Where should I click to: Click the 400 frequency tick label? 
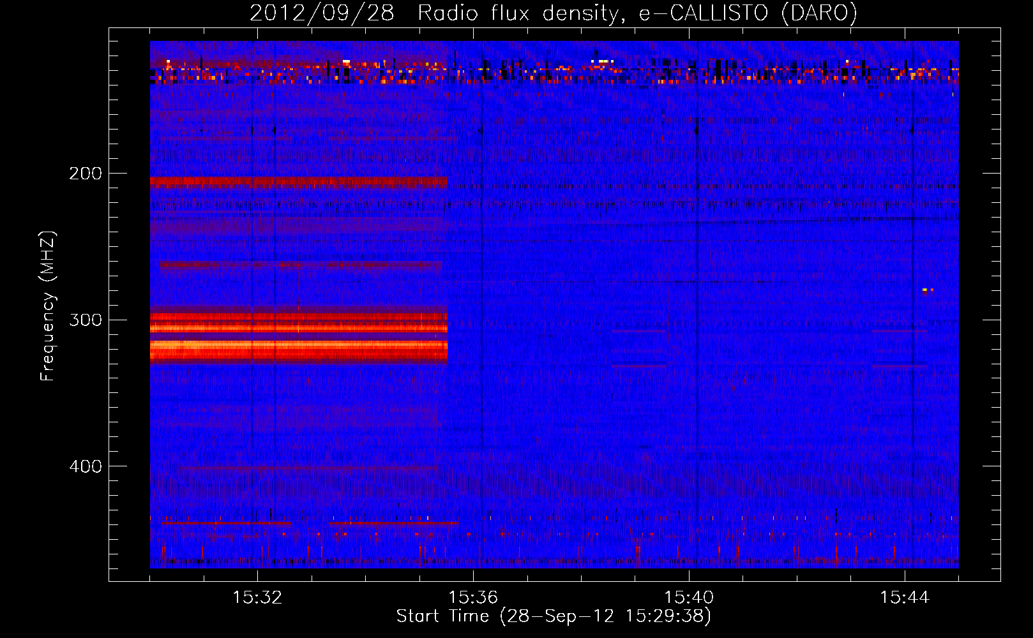(86, 466)
